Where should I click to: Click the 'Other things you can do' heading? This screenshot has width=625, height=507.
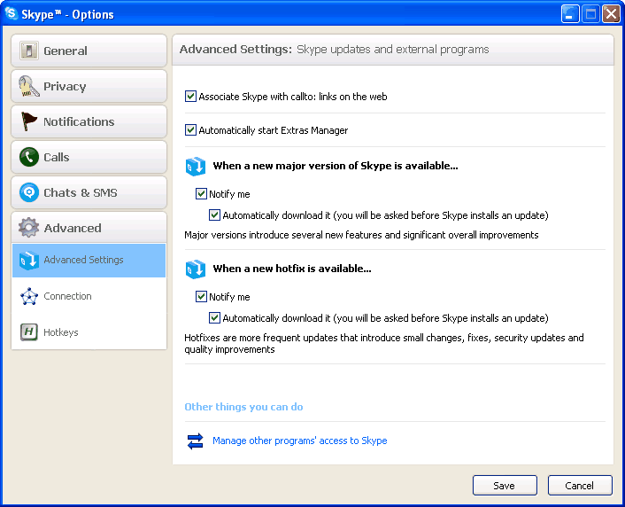point(243,407)
